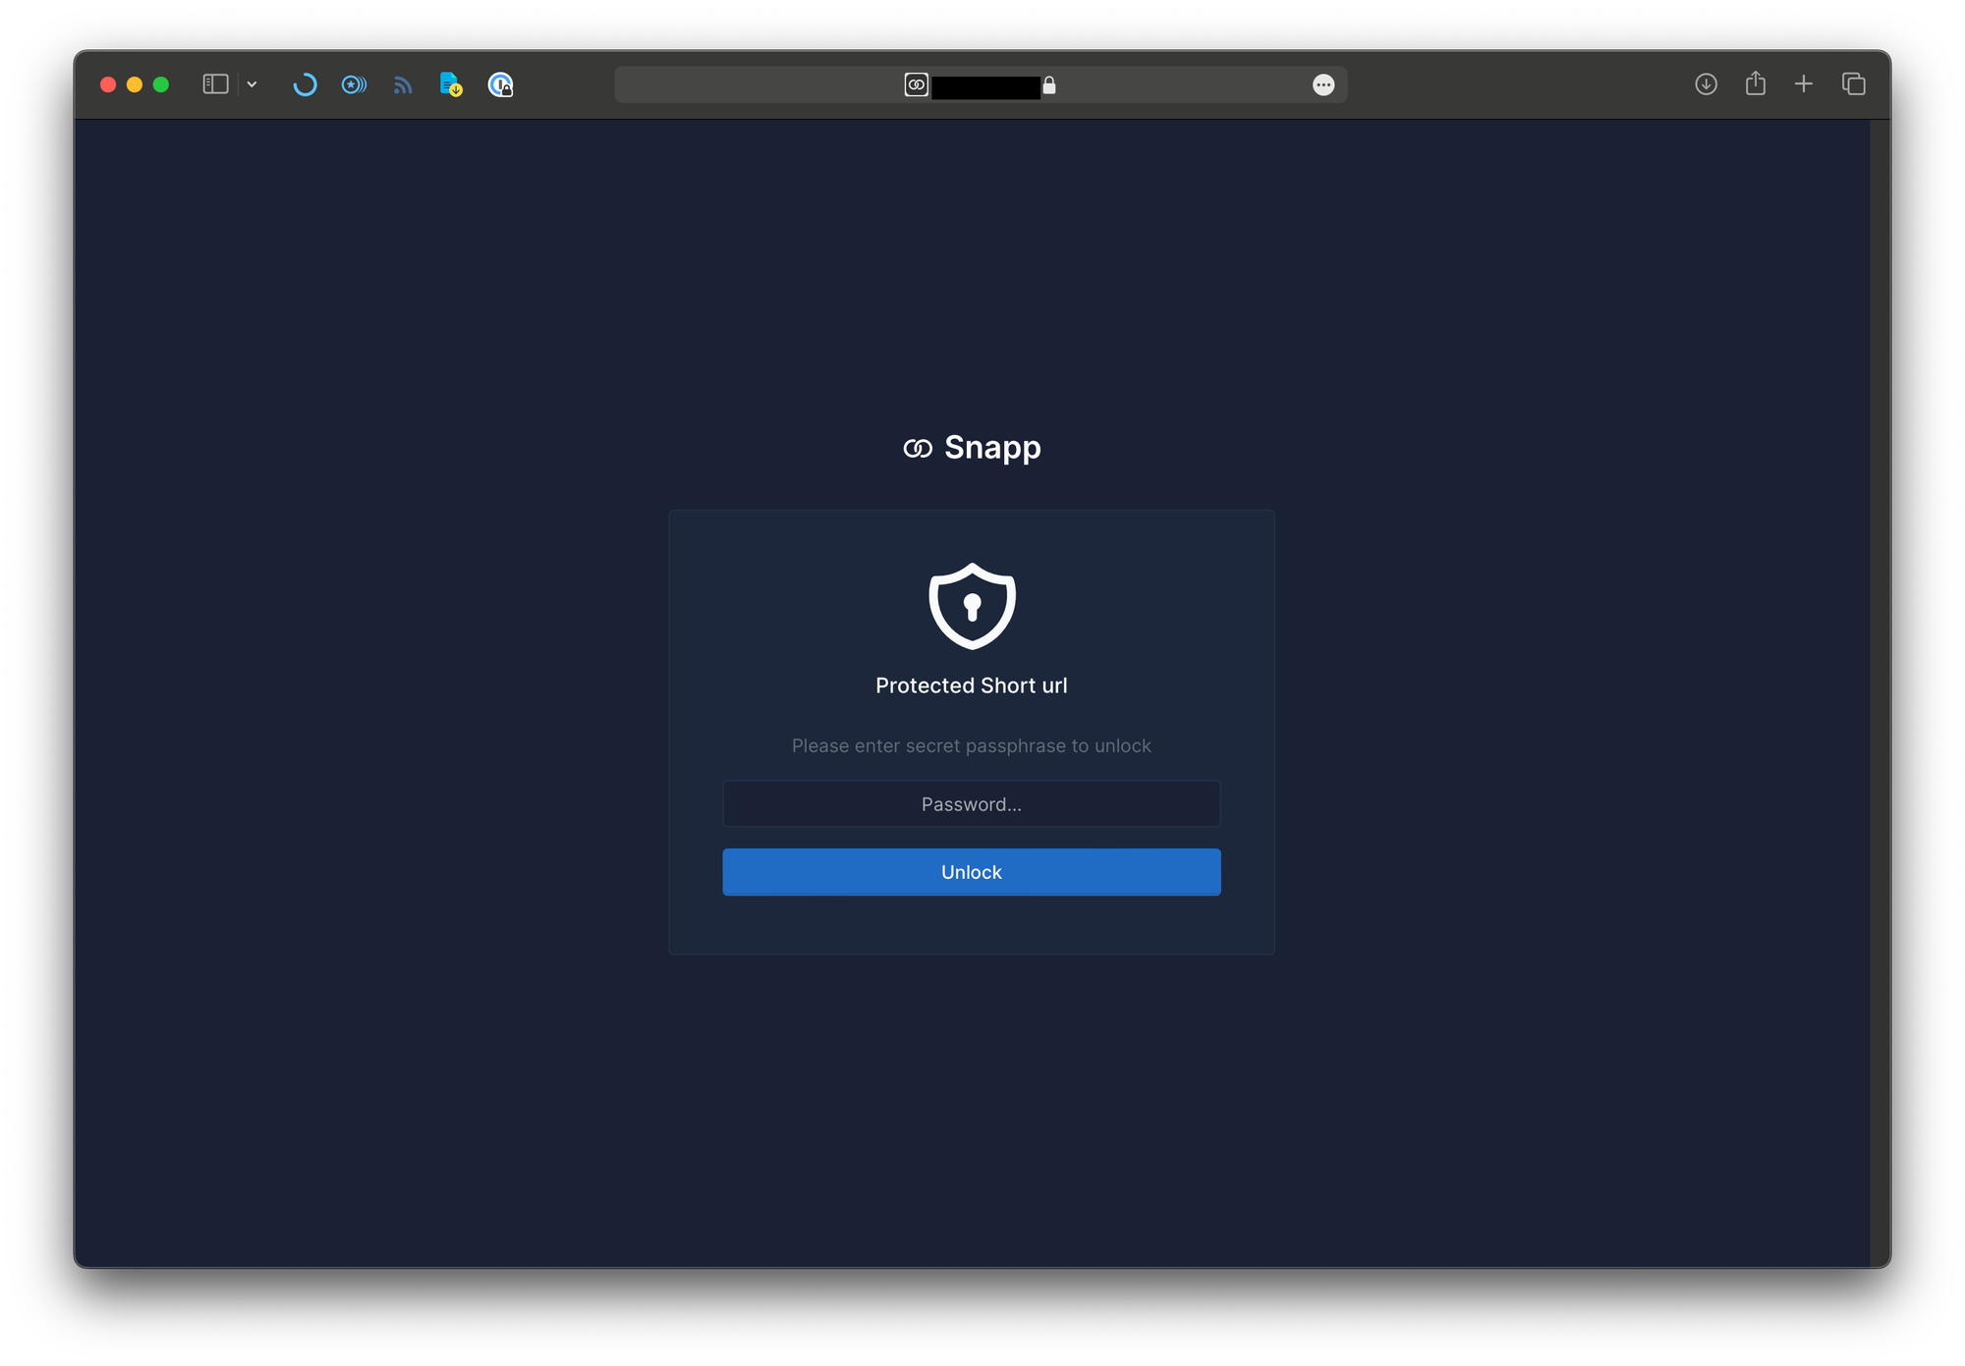Close the Safari window
Viewport: 1965px width, 1366px height.
click(108, 84)
